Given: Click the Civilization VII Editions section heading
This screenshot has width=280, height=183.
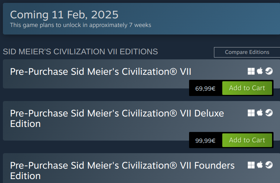Looking at the screenshot, I should click(80, 51).
